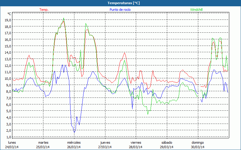Click the 10,0 value on the y-axis
The width and height of the screenshot is (241, 150).
(8, 78)
